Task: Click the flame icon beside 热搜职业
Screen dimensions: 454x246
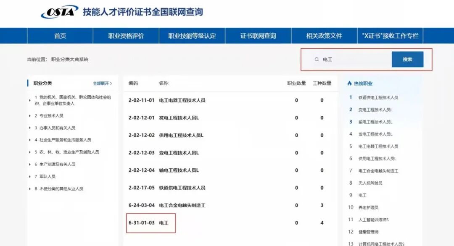Action: click(x=349, y=83)
